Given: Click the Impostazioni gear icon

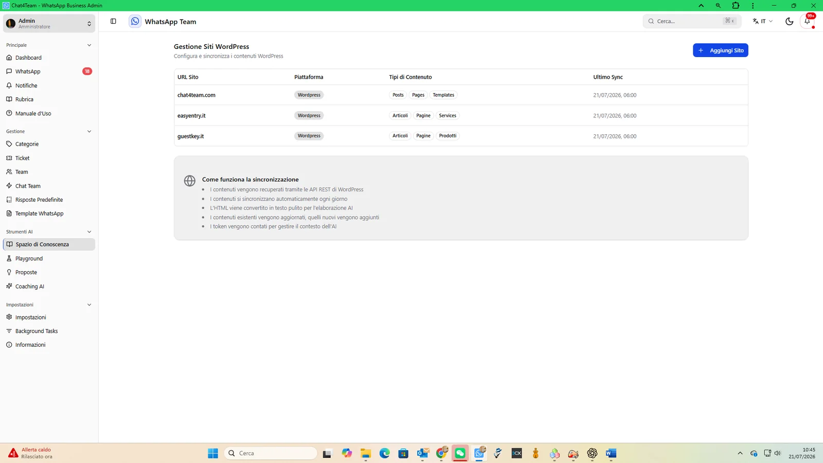Looking at the screenshot, I should [9, 317].
